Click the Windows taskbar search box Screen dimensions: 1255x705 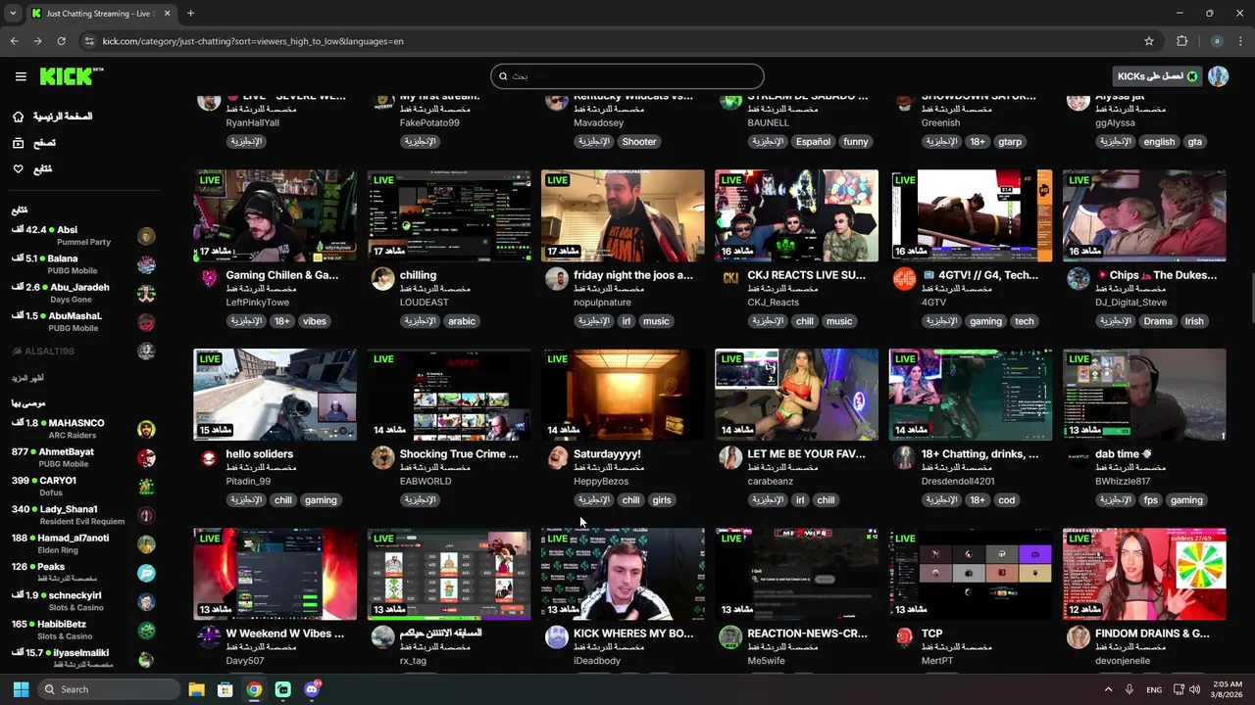coord(109,689)
